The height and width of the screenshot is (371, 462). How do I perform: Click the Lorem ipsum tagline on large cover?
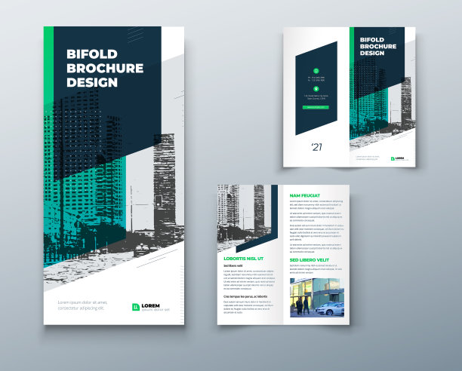pos(83,305)
